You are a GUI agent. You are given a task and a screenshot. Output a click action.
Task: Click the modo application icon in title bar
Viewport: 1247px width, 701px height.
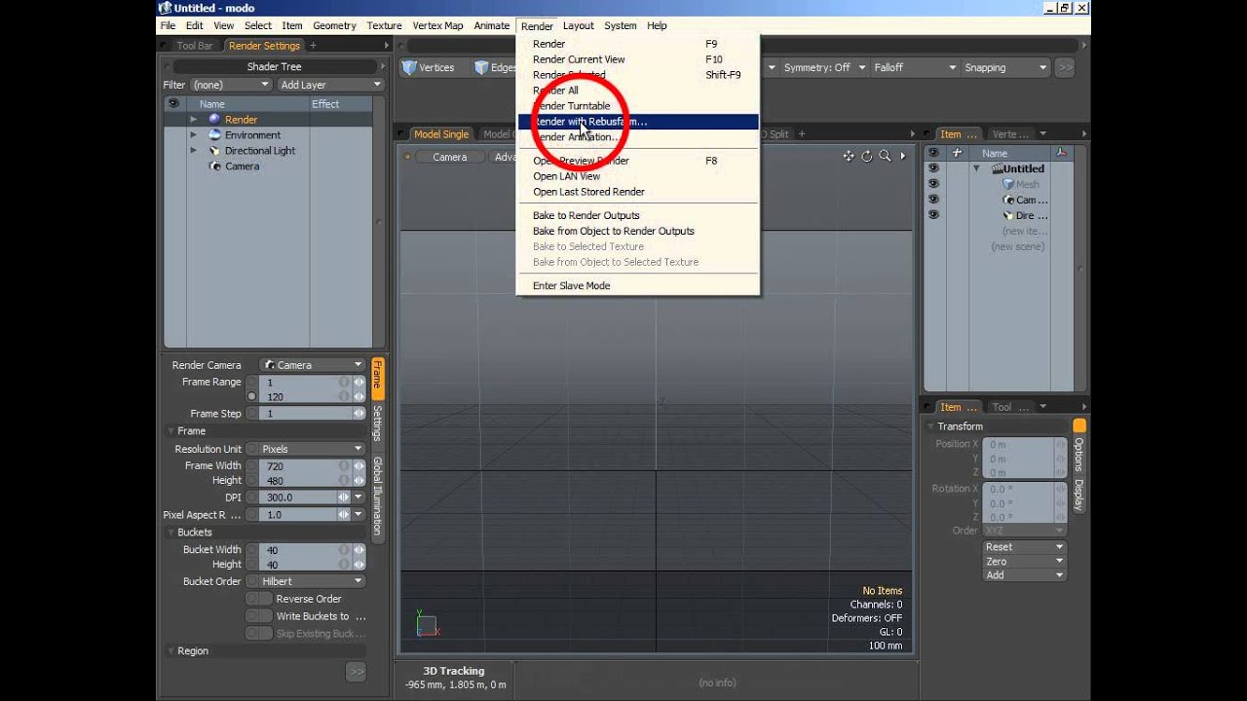pyautogui.click(x=165, y=8)
